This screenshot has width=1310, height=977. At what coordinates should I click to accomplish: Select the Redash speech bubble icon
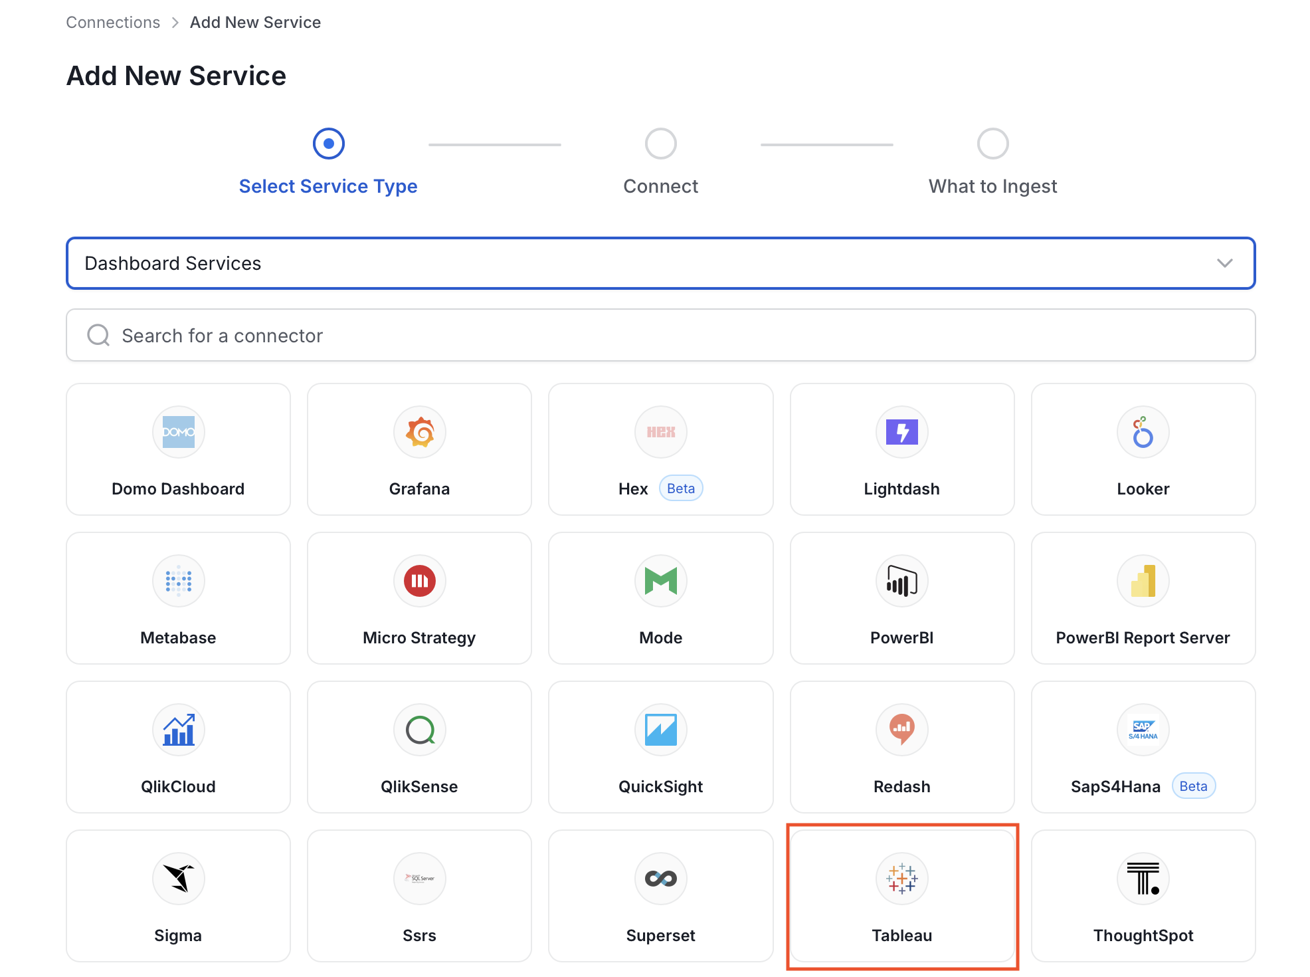coord(902,730)
